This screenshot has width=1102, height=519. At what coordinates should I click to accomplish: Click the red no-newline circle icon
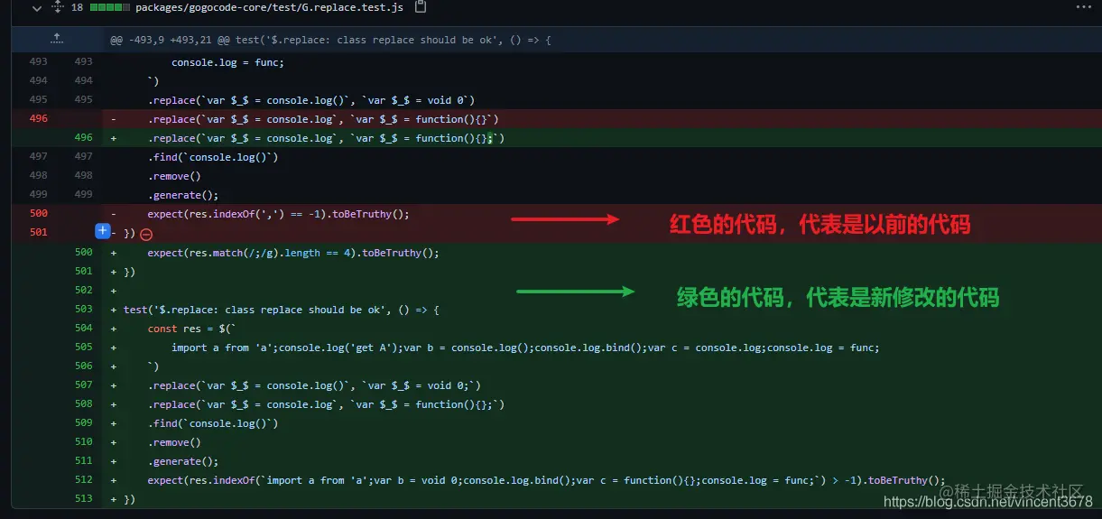click(x=146, y=234)
